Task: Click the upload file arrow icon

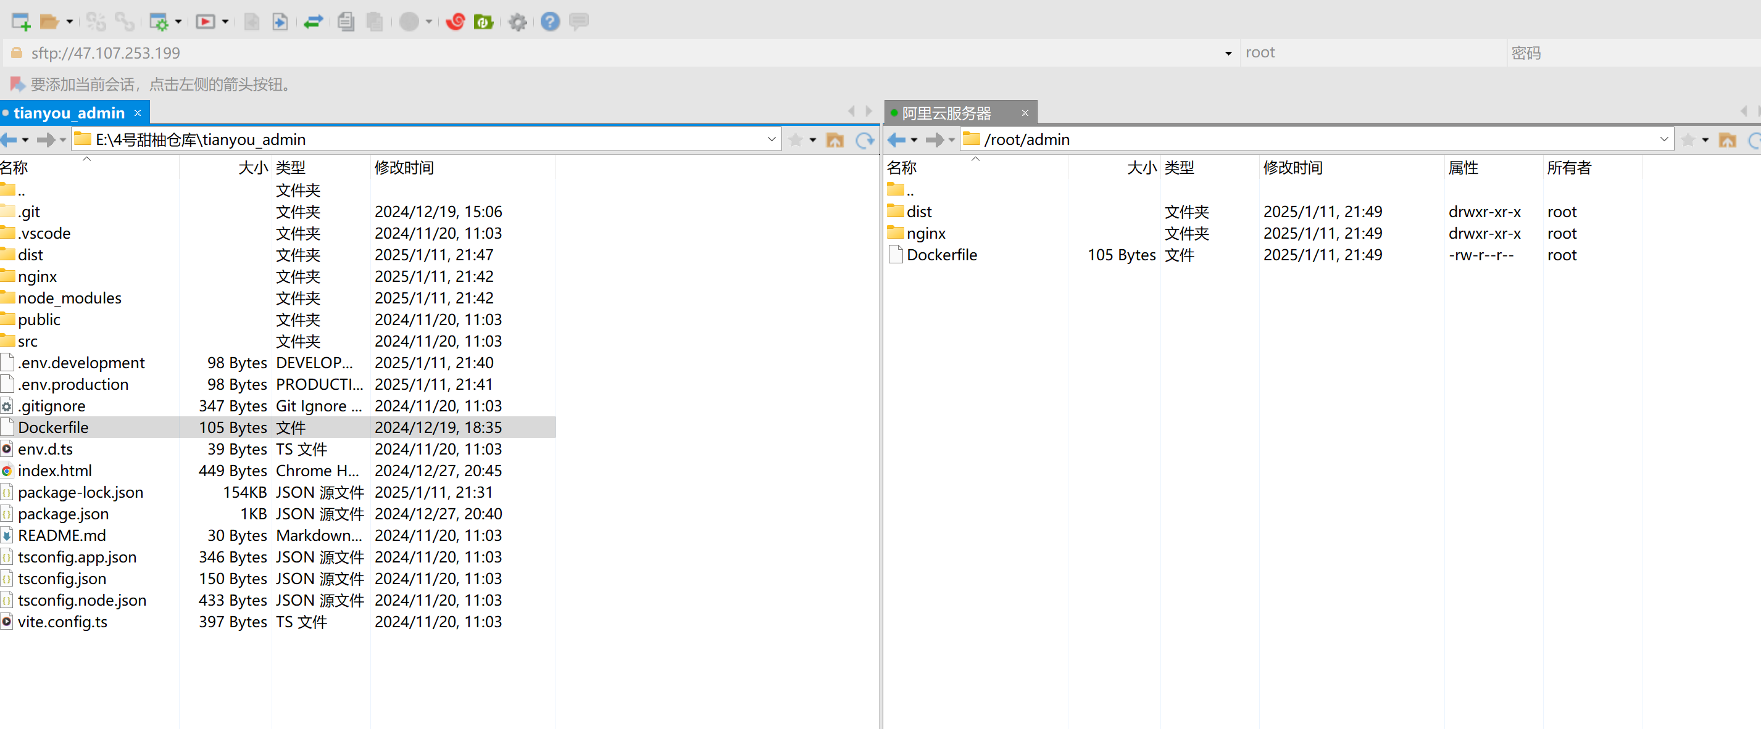Action: 280,22
